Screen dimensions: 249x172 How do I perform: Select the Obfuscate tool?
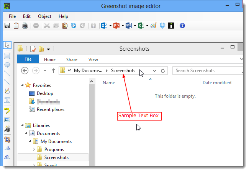point(7,120)
